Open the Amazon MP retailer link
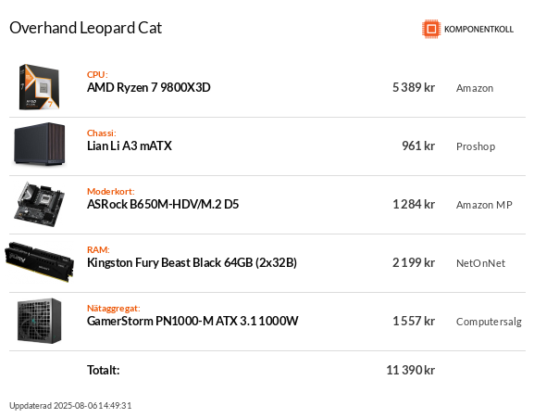534x418 pixels. (484, 205)
